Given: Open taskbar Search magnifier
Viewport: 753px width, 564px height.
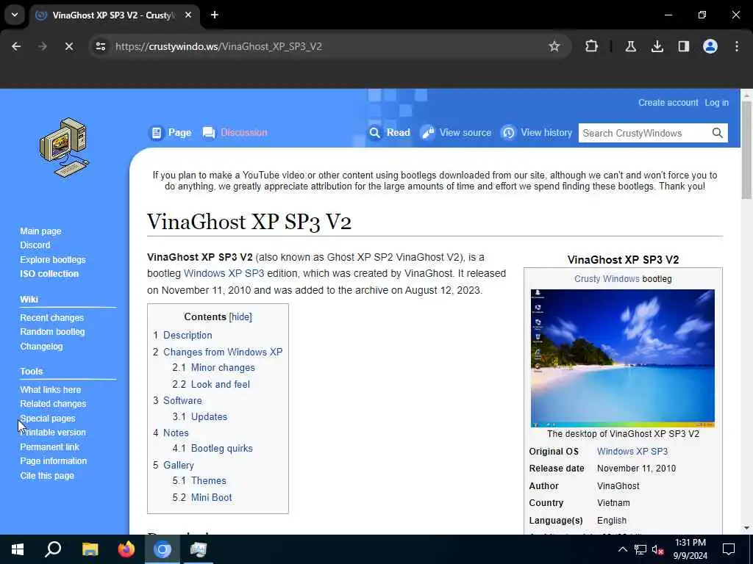Looking at the screenshot, I should (53, 549).
